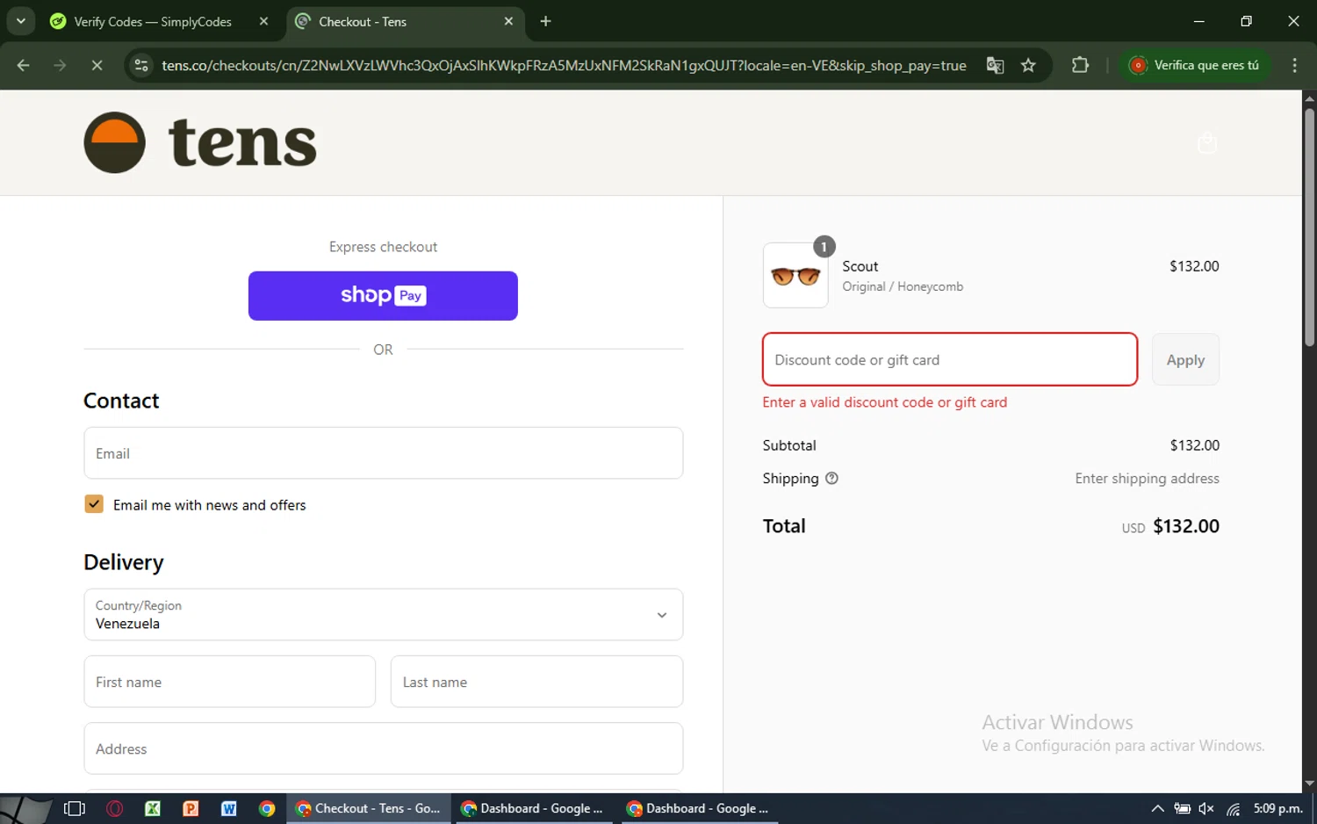Click the 'Enter a valid discount code' error text
1317x824 pixels.
pos(885,402)
